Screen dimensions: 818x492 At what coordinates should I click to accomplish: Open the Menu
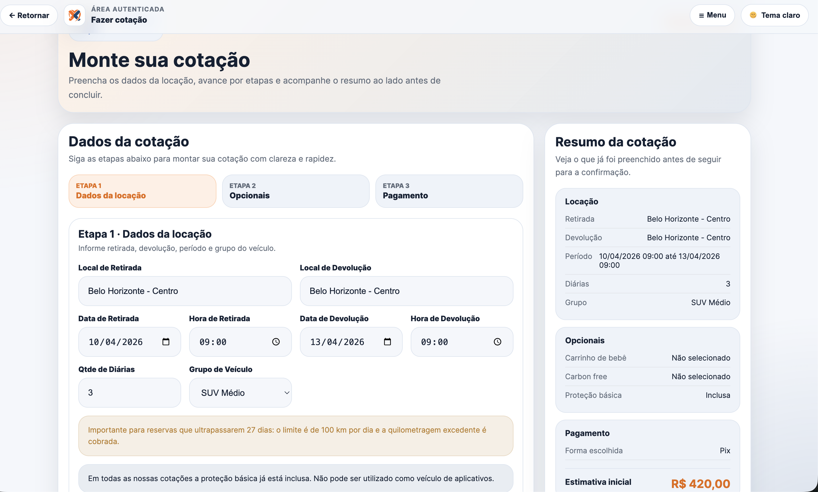[x=712, y=15]
